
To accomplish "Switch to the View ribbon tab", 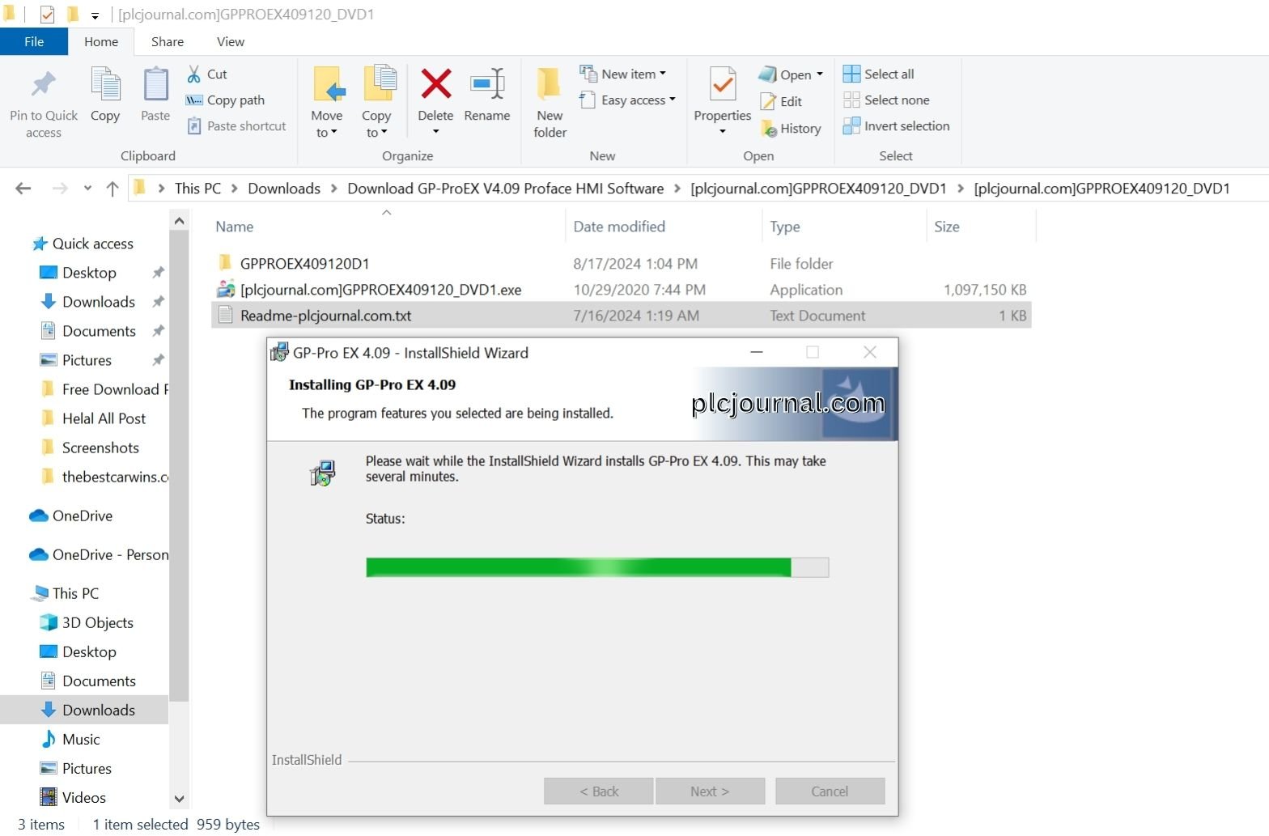I will [231, 42].
